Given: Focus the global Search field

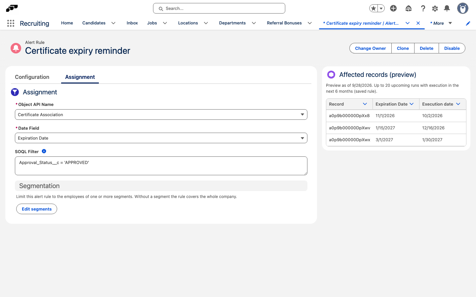Looking at the screenshot, I should [219, 8].
